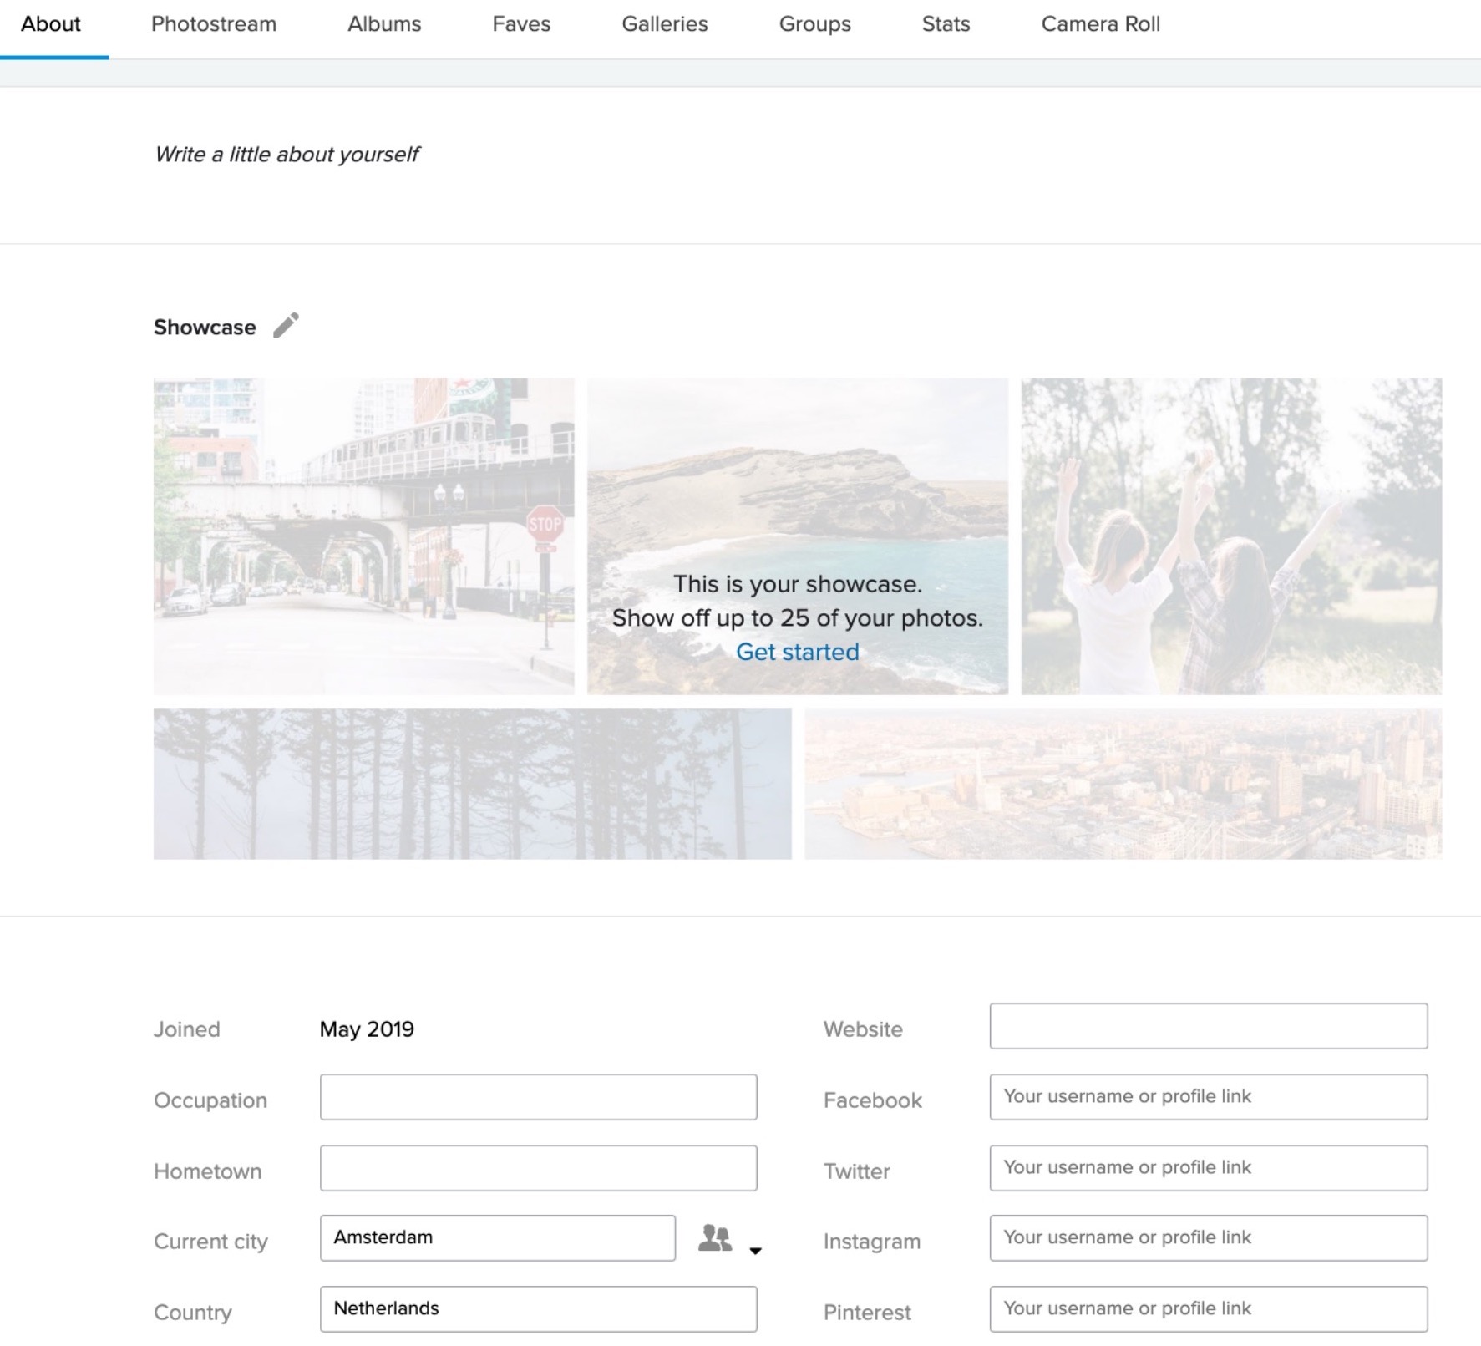Go to the Faves tab
The width and height of the screenshot is (1481, 1346).
521,24
